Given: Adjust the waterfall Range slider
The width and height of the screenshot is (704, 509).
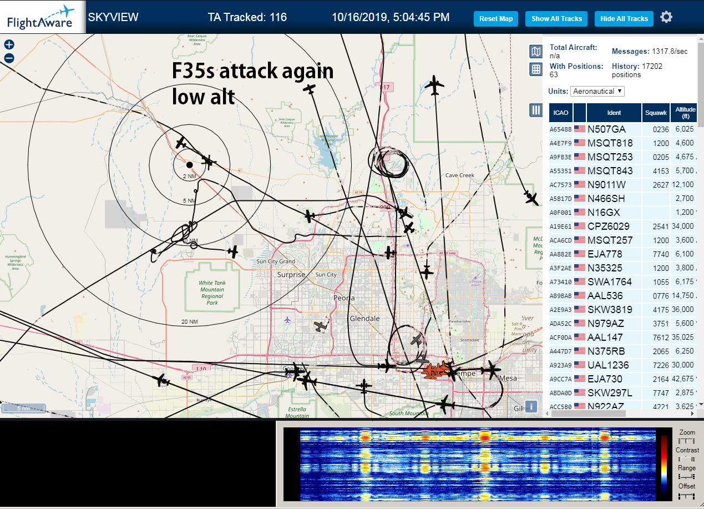Looking at the screenshot, I should pos(686,476).
